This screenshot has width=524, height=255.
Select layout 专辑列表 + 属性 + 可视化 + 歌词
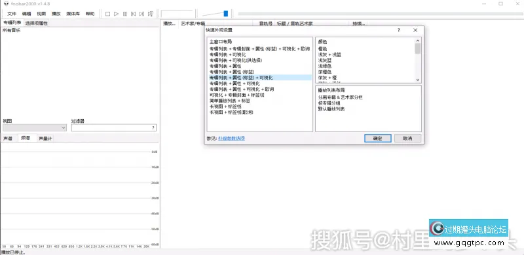click(242, 89)
